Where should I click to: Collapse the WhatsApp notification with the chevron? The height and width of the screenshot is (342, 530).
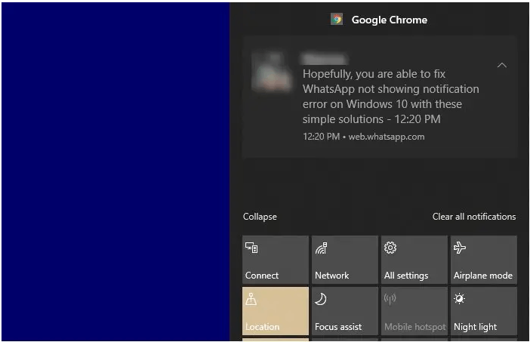pos(502,65)
